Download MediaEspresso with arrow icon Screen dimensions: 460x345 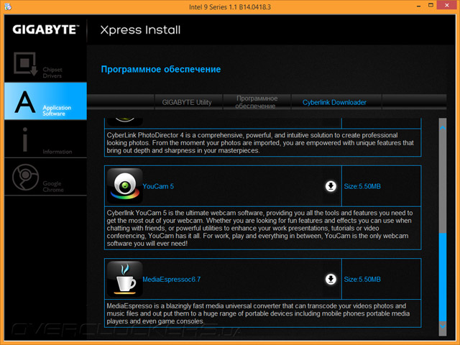click(331, 279)
